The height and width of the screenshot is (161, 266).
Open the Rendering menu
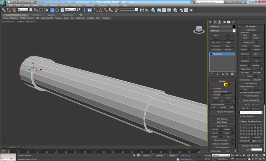pyautogui.click(x=90, y=5)
